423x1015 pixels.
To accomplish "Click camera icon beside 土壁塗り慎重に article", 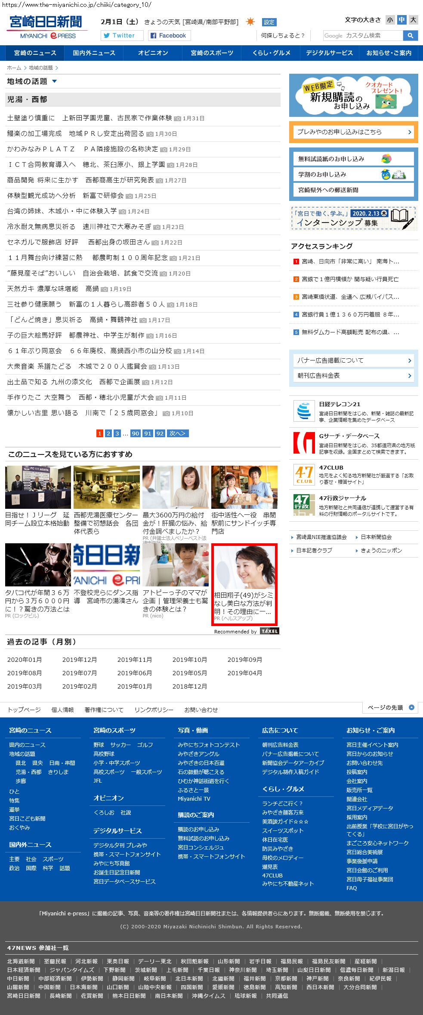I will click(177, 119).
